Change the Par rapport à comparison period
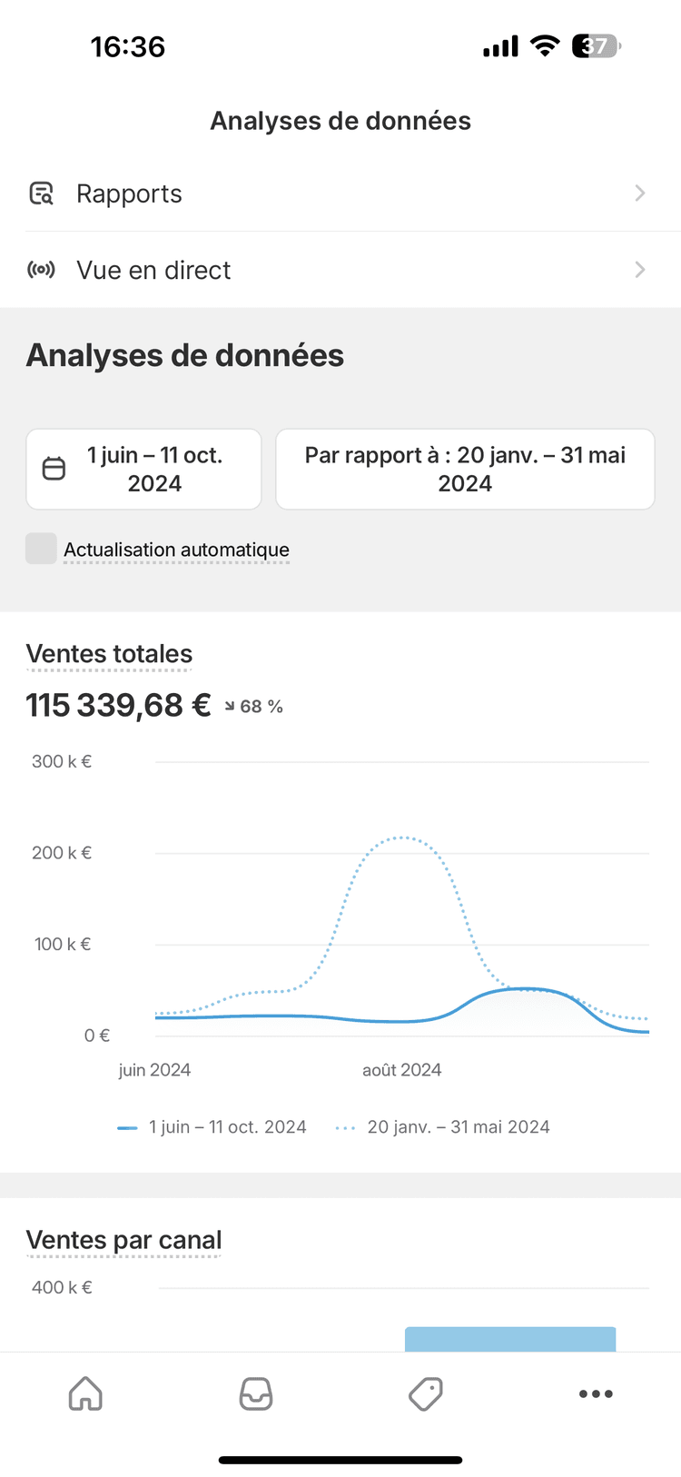Viewport: 681px width, 1477px height. click(x=465, y=469)
